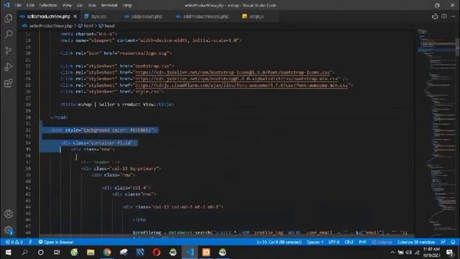460x259 pixels.
Task: Click the open changes icon in editor toolbar
Action: click(435, 17)
